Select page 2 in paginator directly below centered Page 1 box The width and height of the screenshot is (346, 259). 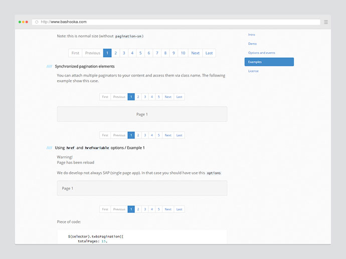138,135
